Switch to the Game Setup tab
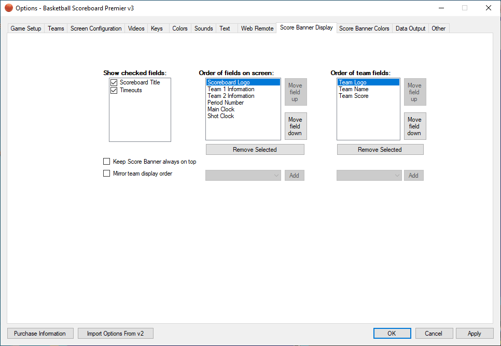Image resolution: width=501 pixels, height=346 pixels. (x=26, y=28)
